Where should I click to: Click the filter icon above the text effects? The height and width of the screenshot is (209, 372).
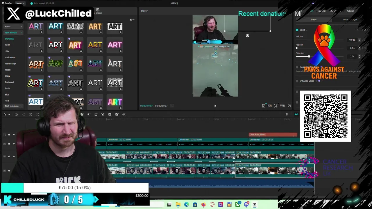pos(132,20)
